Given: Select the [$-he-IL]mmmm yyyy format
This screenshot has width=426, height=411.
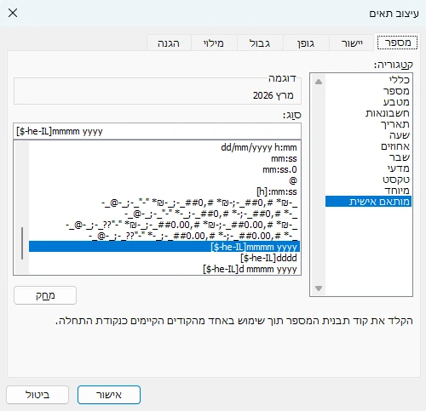Looking at the screenshot, I should click(164, 247).
